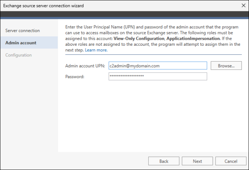Click the 'Admin account UPN:' label
This screenshot has width=249, height=170.
85,66
